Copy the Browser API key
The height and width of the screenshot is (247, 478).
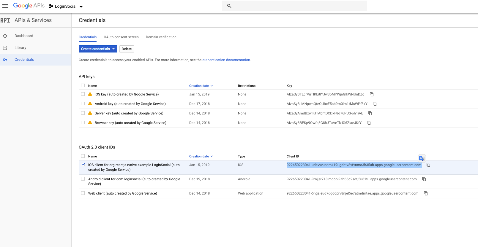click(x=369, y=123)
